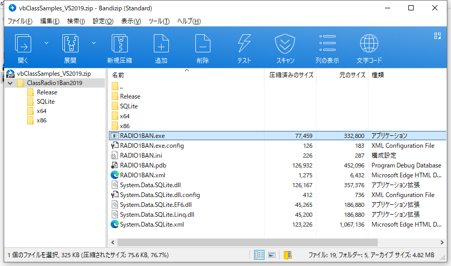Select the RADIO1BAN.exe file row

click(277, 136)
